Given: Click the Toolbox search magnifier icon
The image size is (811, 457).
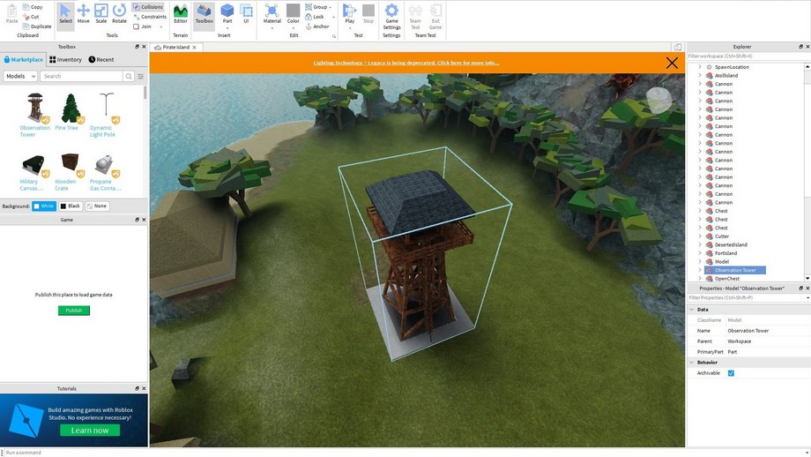Looking at the screenshot, I should click(129, 76).
